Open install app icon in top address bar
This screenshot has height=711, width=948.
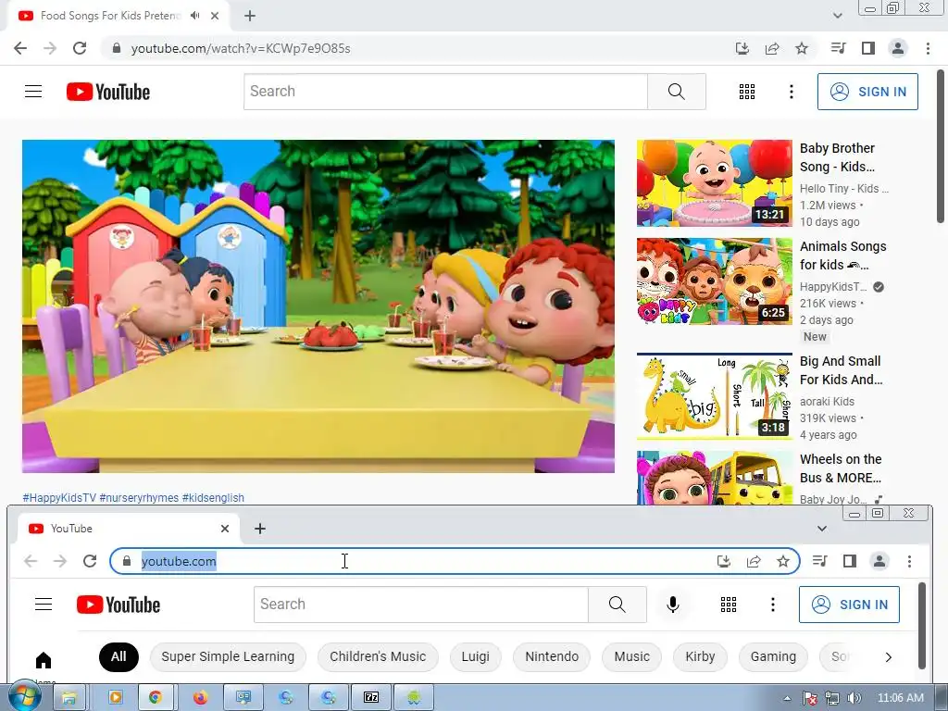pos(742,48)
